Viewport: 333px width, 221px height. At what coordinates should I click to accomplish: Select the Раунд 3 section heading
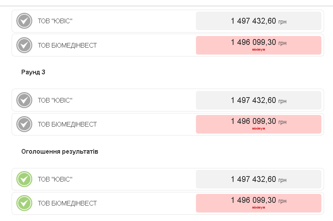(33, 72)
